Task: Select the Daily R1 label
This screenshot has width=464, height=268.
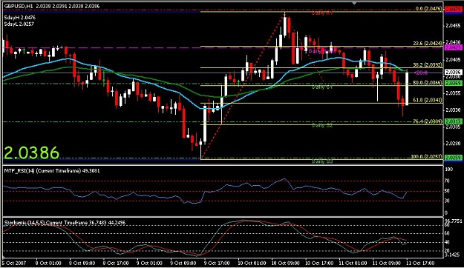Action: tap(322, 13)
